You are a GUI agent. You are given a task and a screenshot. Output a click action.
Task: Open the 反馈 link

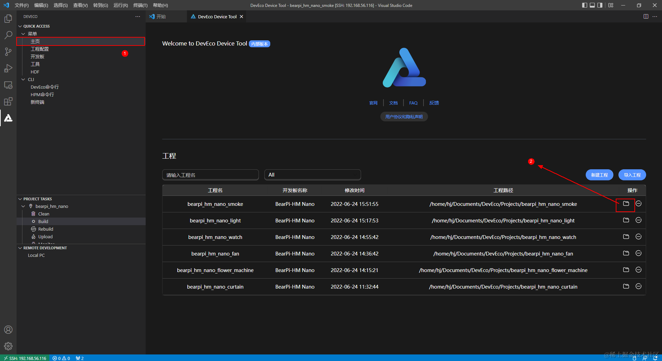click(434, 103)
